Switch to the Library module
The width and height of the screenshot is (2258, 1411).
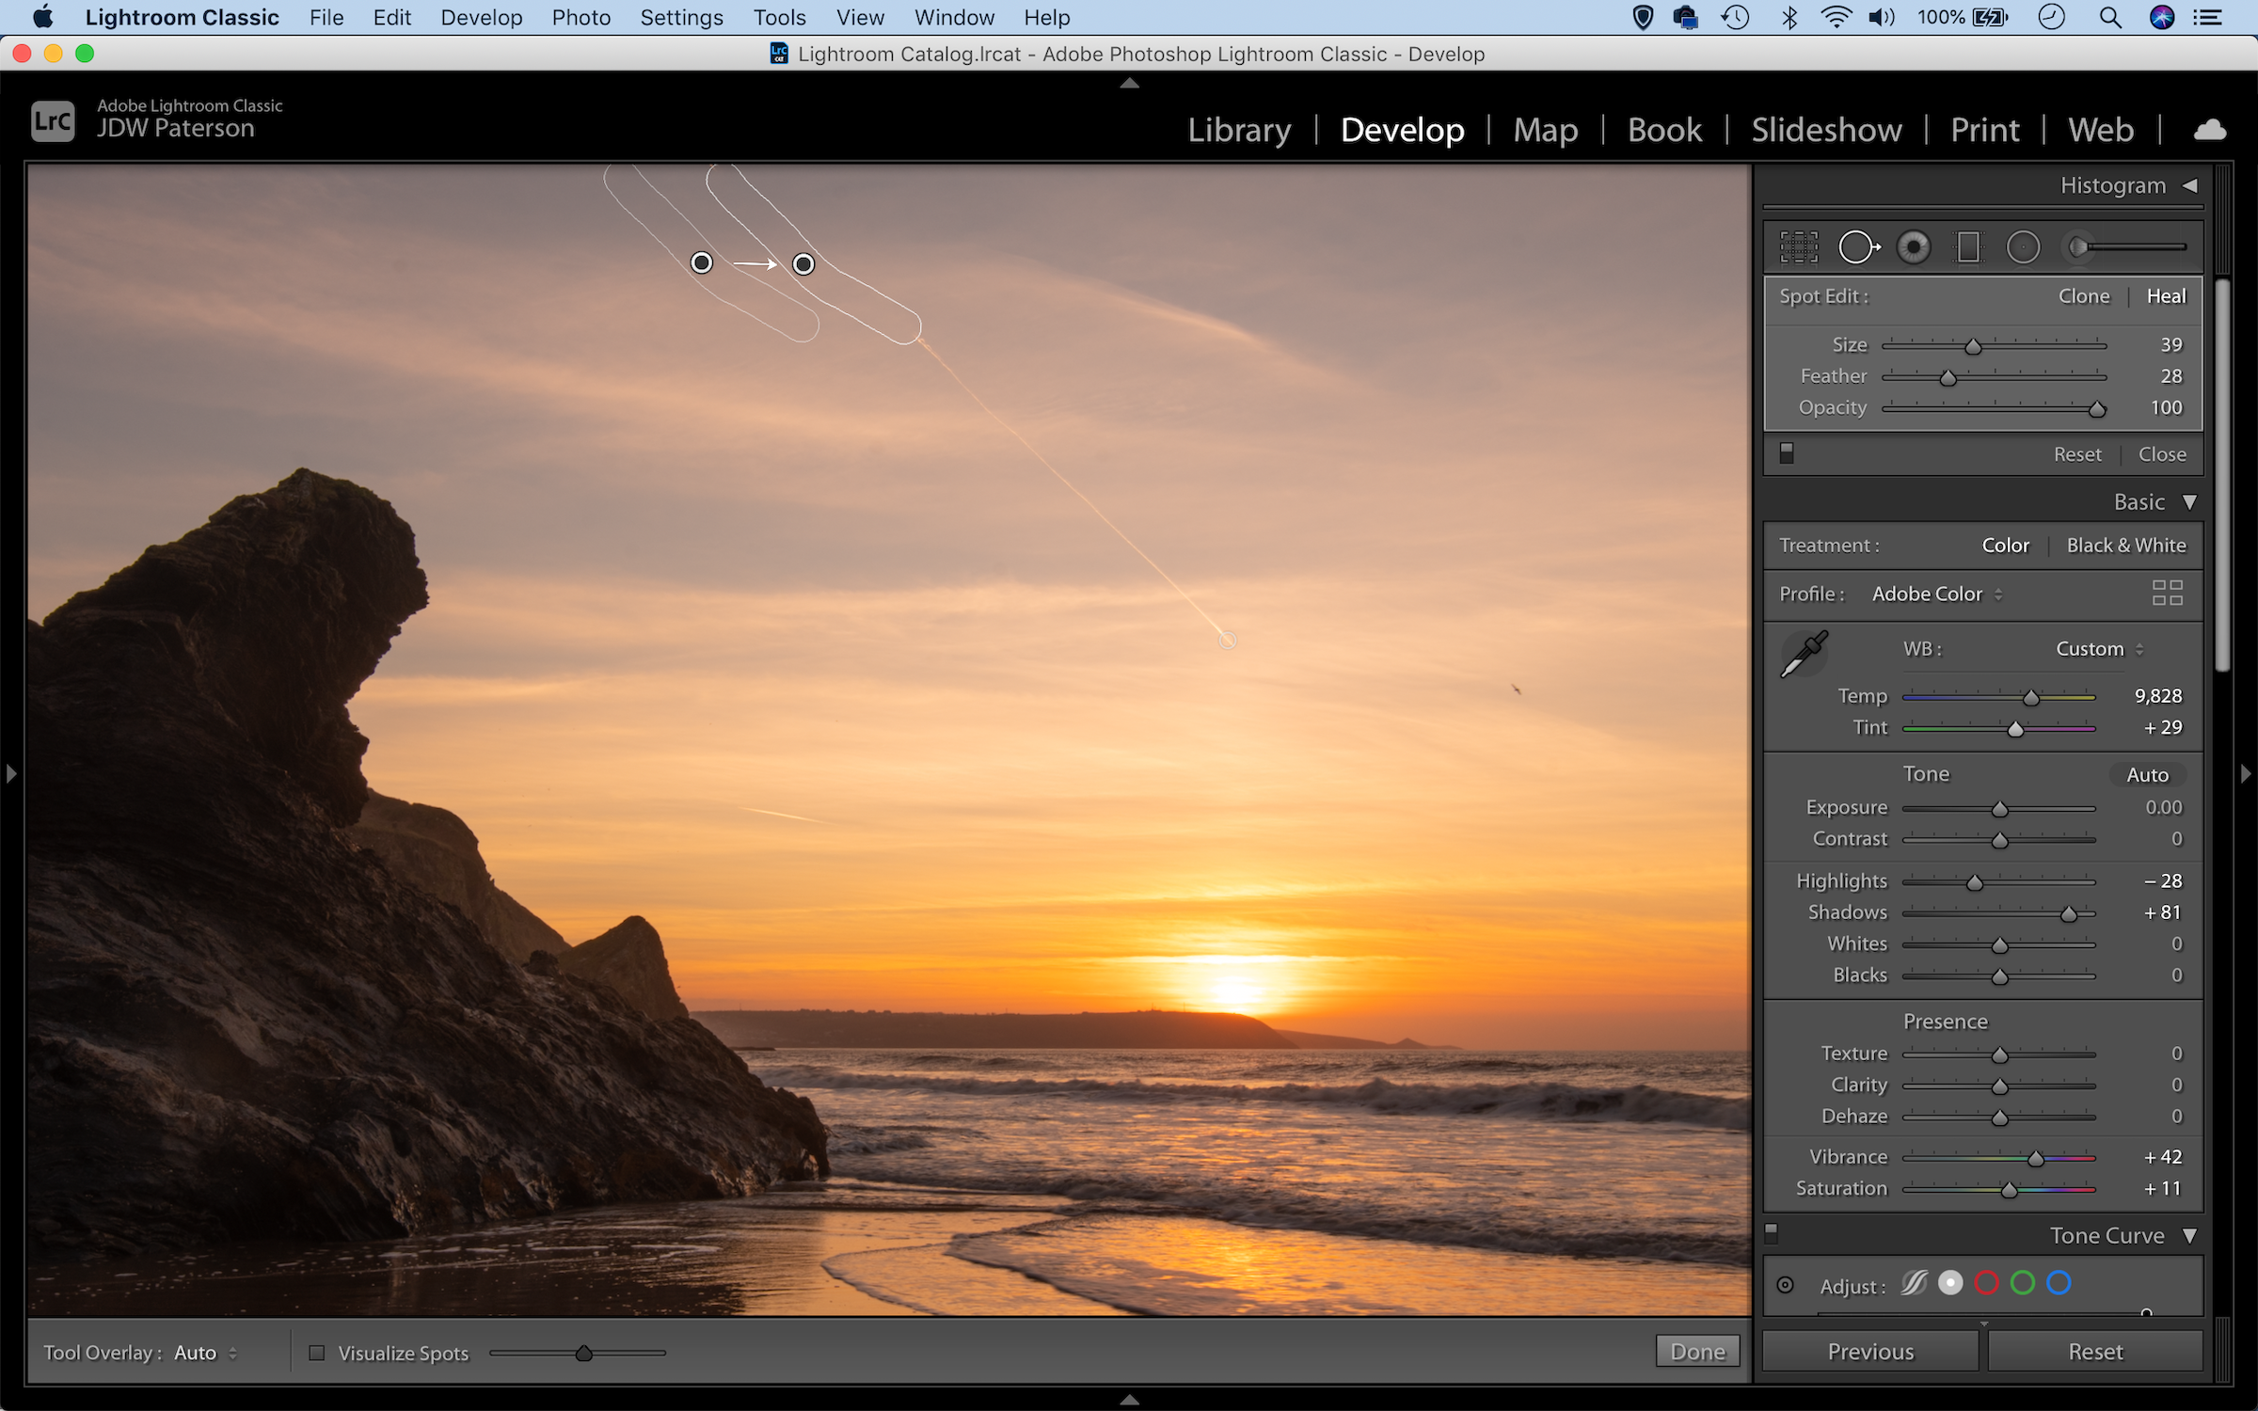pos(1239,130)
